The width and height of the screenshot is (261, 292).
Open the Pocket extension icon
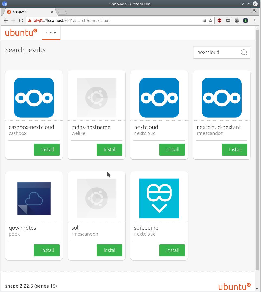[228, 21]
